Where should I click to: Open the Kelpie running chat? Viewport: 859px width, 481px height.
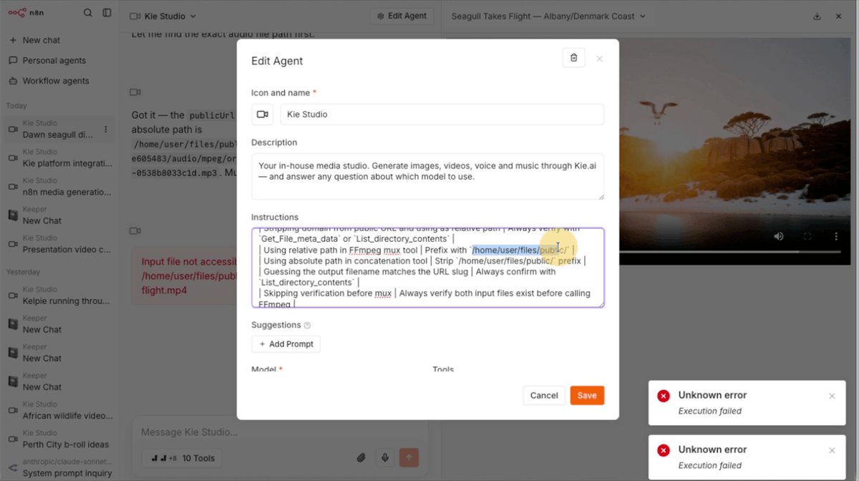57,296
